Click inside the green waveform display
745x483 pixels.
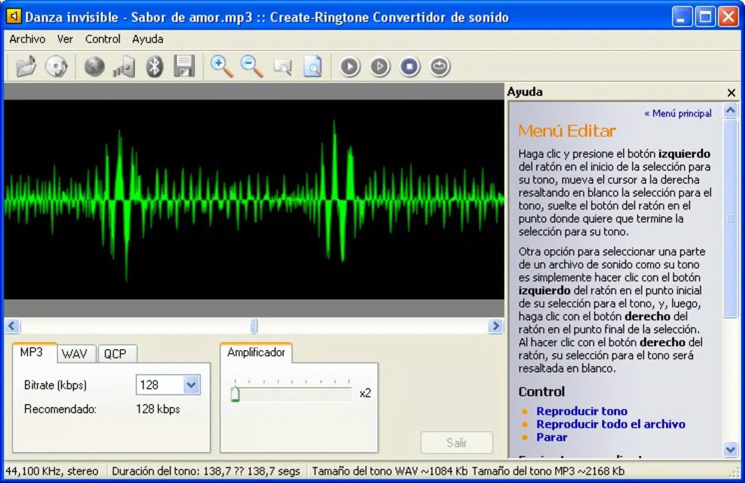point(254,199)
